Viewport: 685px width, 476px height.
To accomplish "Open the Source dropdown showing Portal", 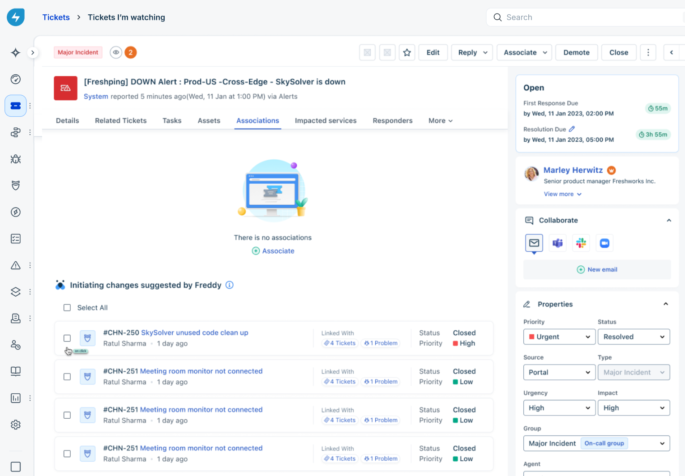I will point(560,372).
